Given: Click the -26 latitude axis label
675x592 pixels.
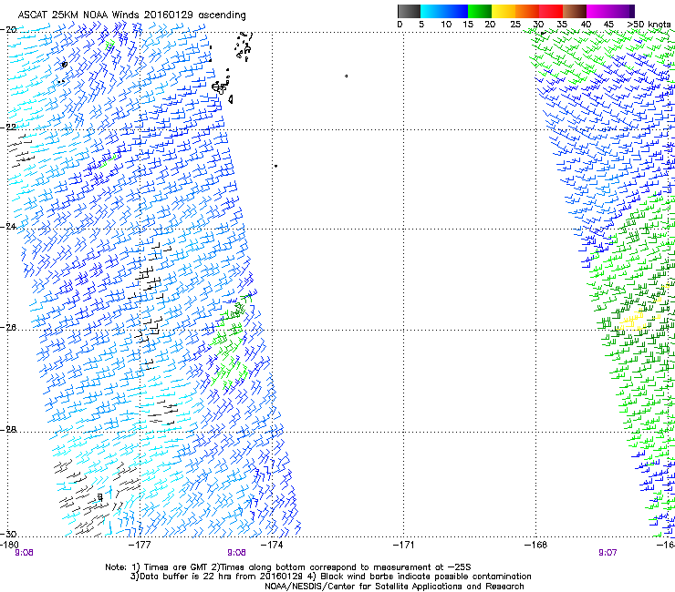Looking at the screenshot, I should (9, 328).
